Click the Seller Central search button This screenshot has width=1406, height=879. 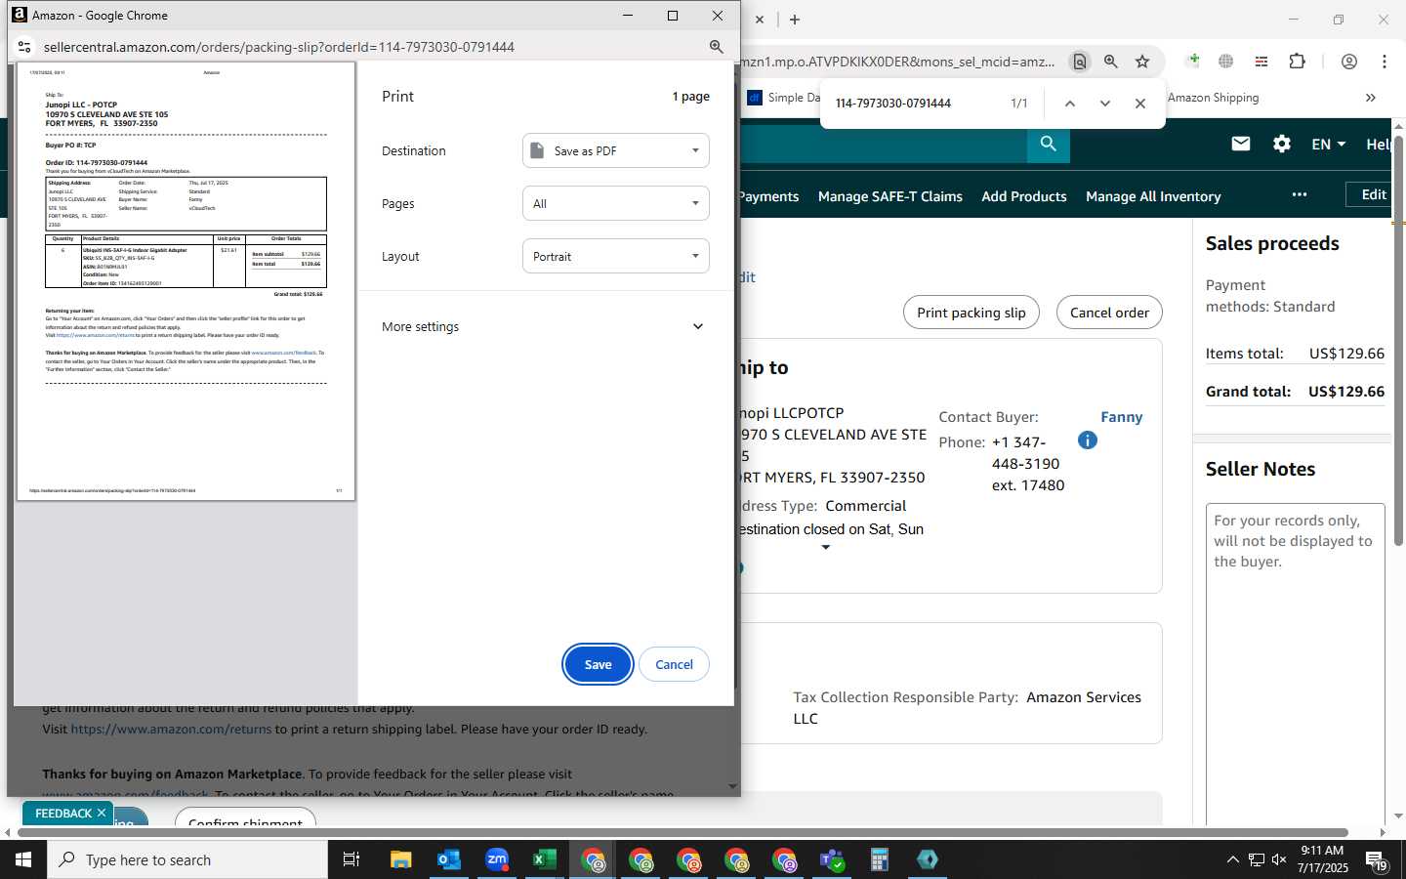pyautogui.click(x=1048, y=144)
